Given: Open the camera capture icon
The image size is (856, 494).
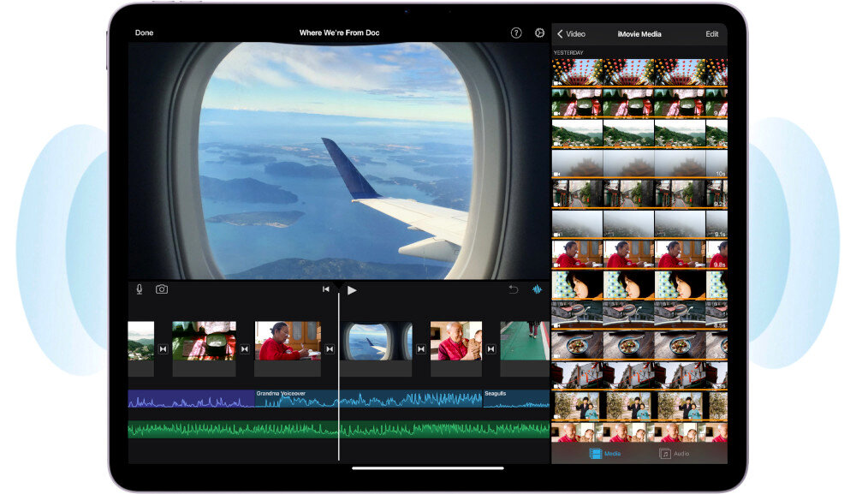Looking at the screenshot, I should (x=162, y=289).
